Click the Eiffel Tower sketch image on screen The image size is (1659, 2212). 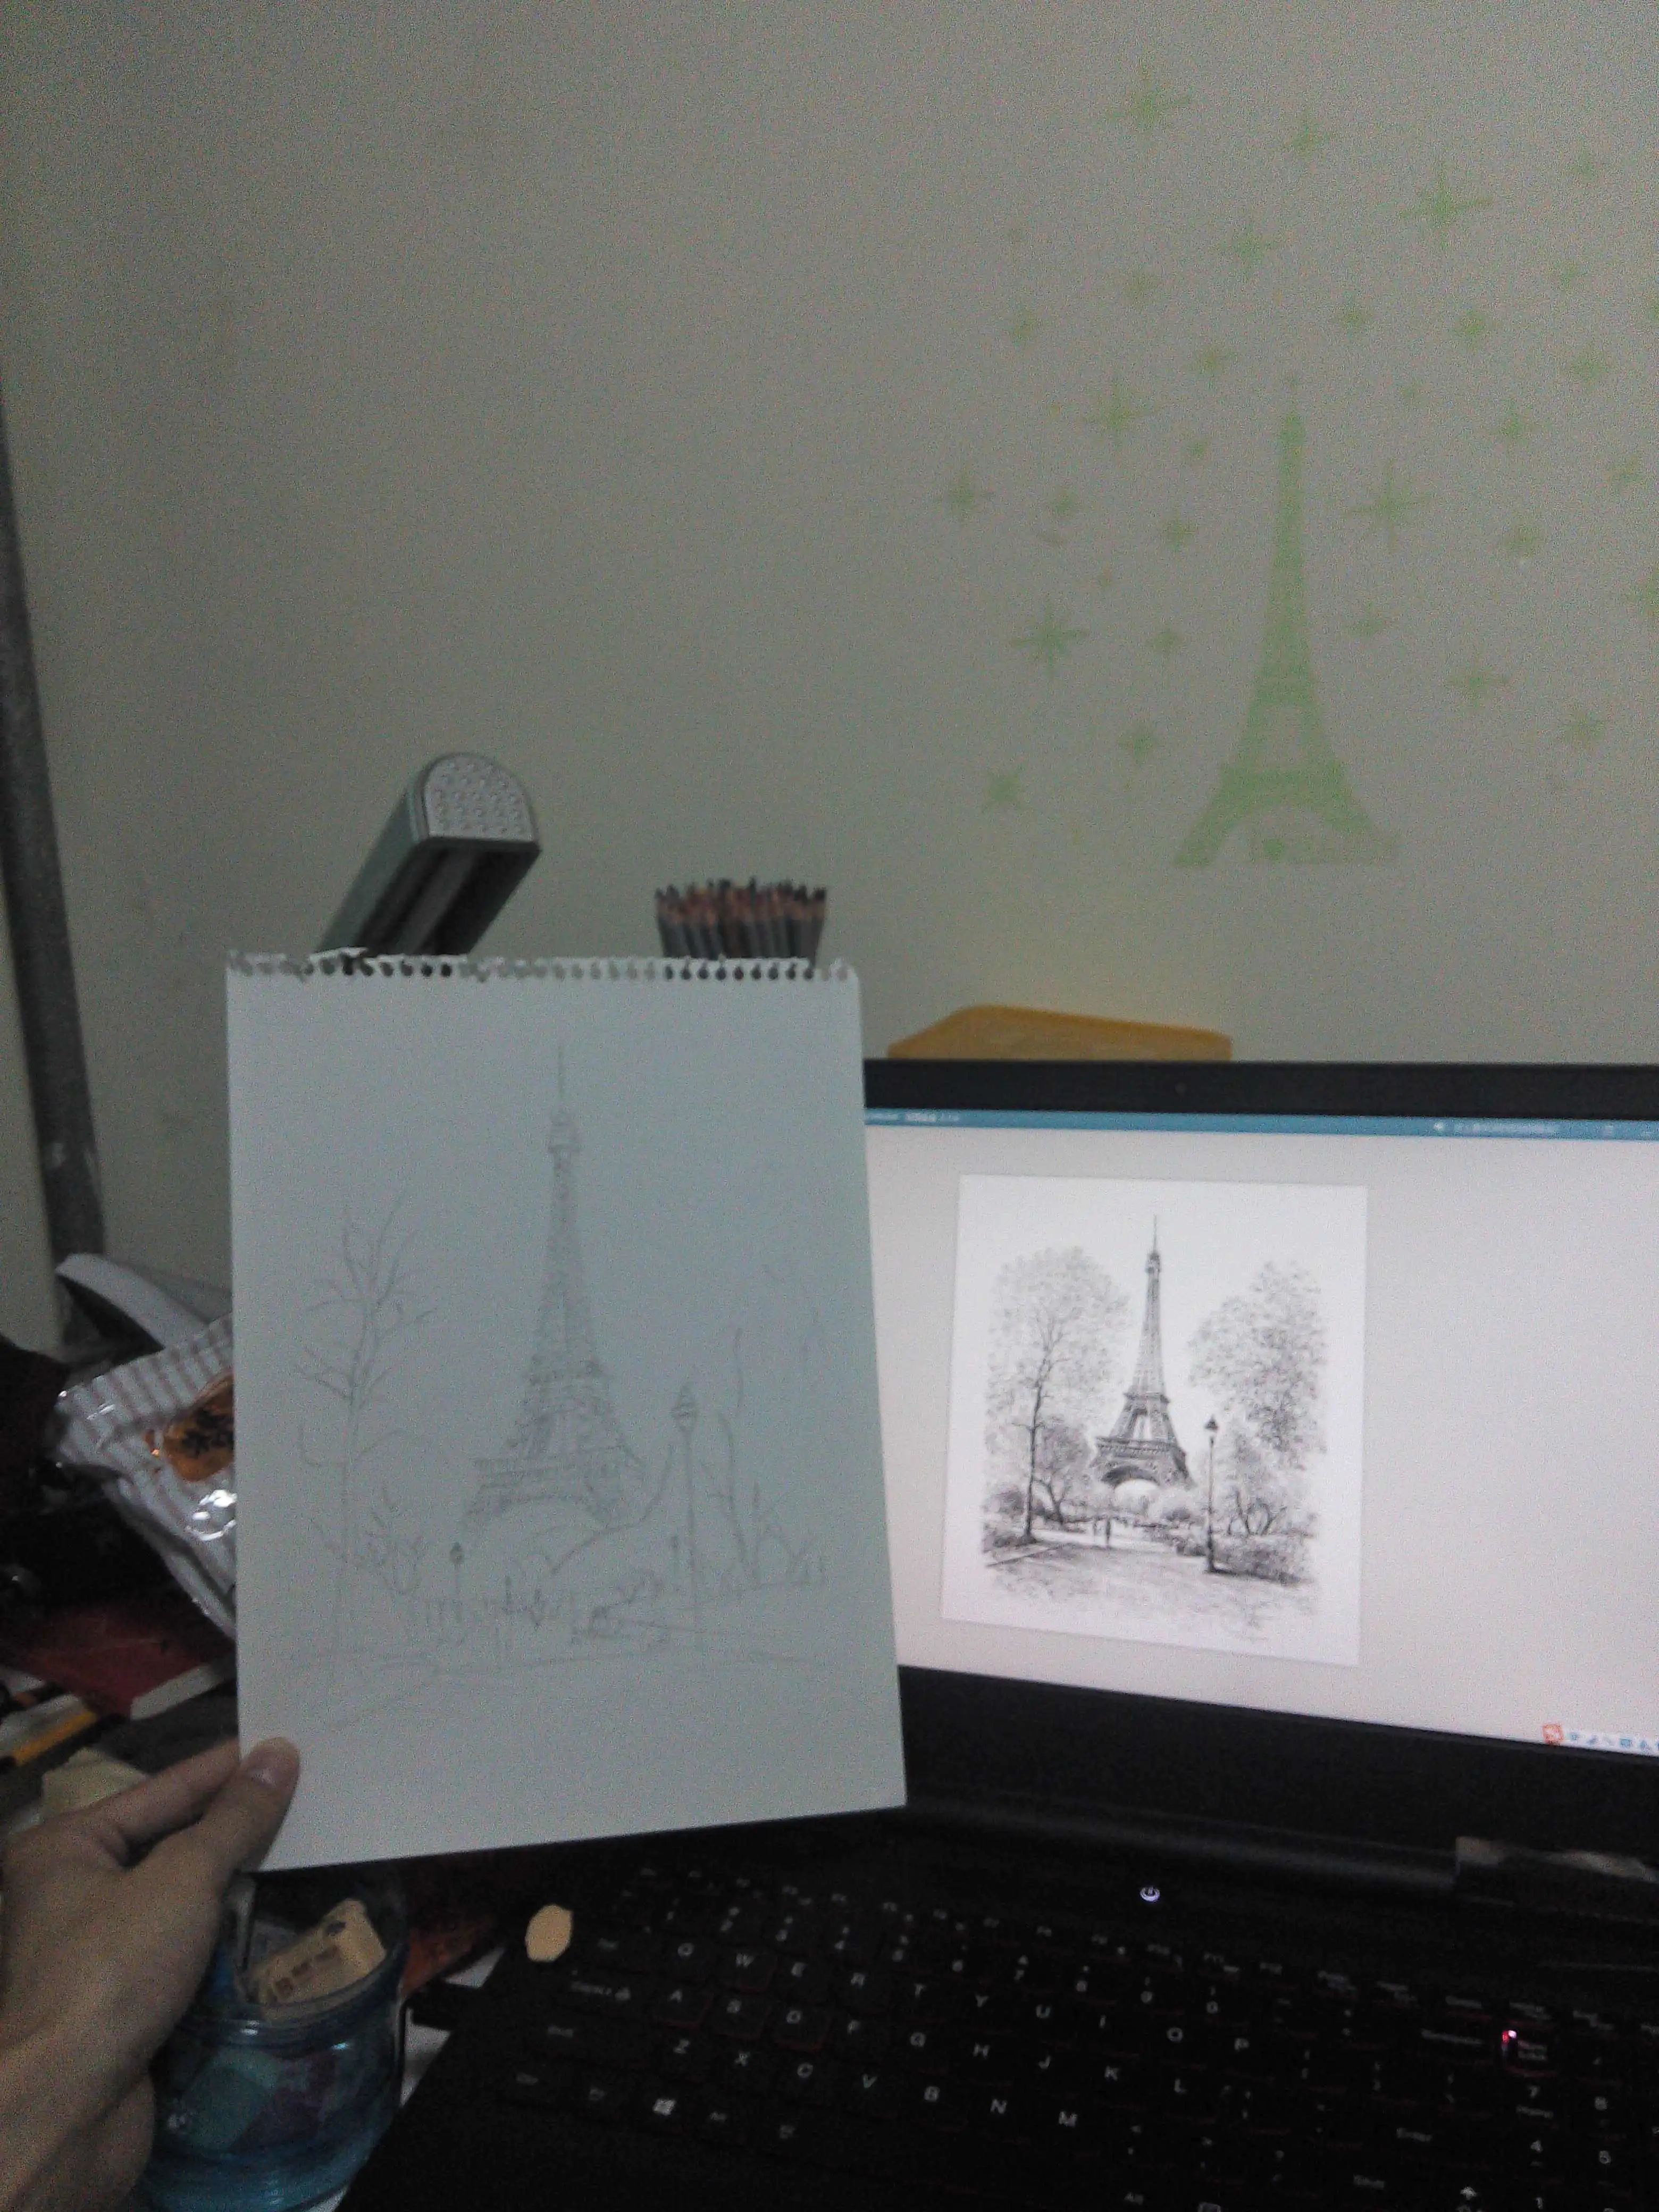click(x=1160, y=1420)
